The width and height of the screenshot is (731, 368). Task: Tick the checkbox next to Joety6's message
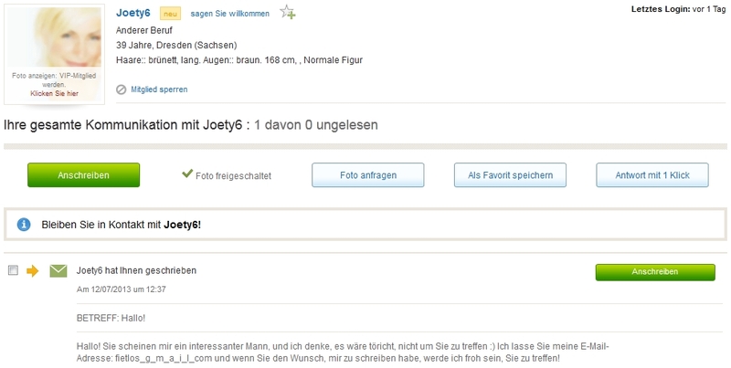click(13, 270)
